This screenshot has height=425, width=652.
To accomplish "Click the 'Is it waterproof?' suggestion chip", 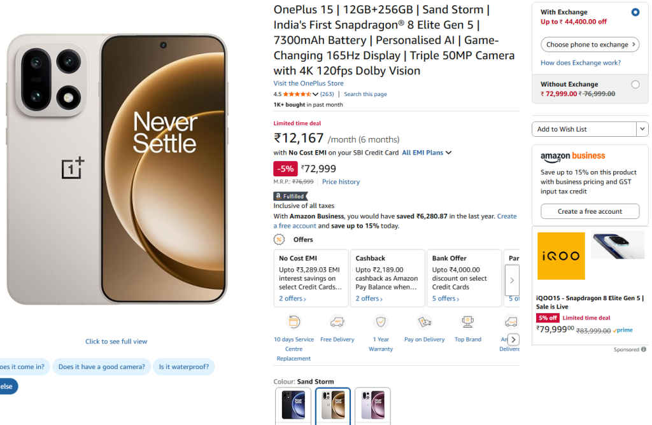I will [x=183, y=366].
